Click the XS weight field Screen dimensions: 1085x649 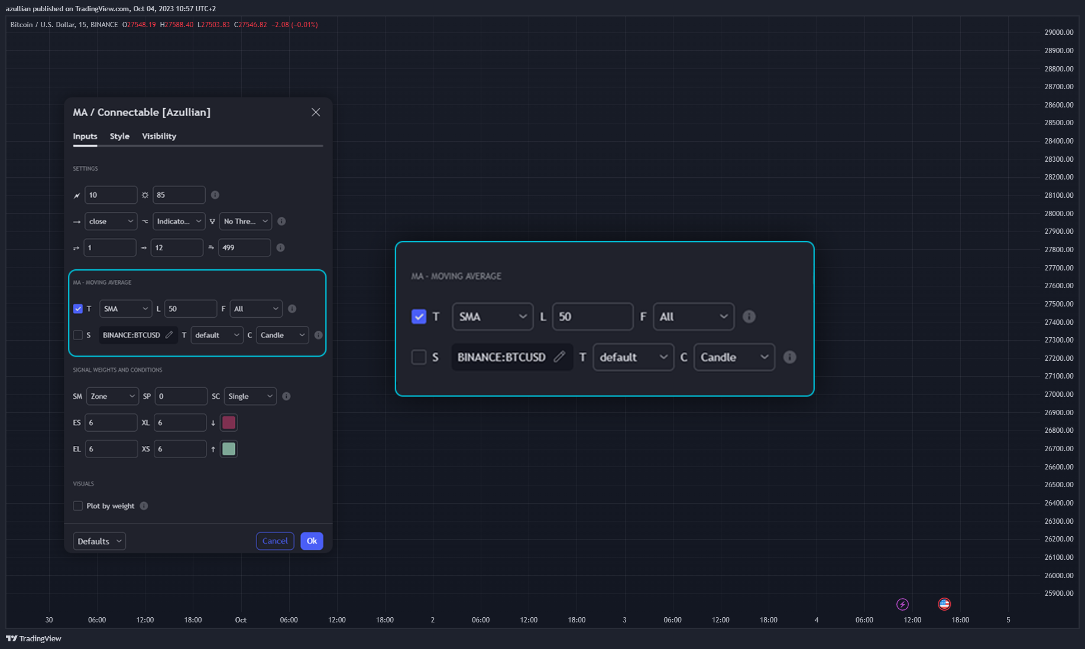[180, 449]
